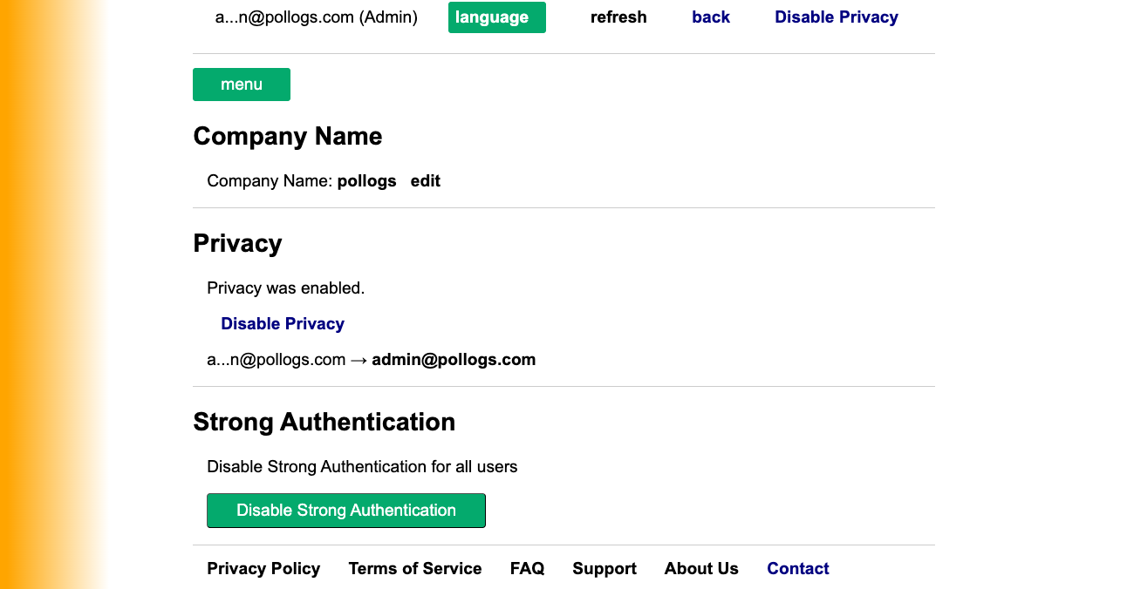Click the masked email in the Privacy section

(276, 359)
